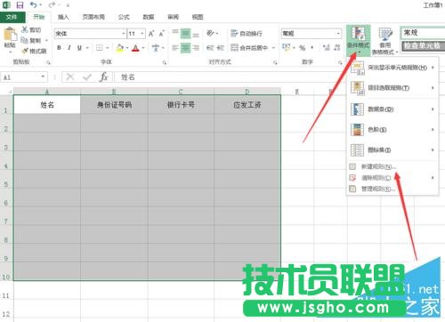The height and width of the screenshot is (322, 445).
Task: Open the font color dropdown arrow
Action: [x=143, y=47]
